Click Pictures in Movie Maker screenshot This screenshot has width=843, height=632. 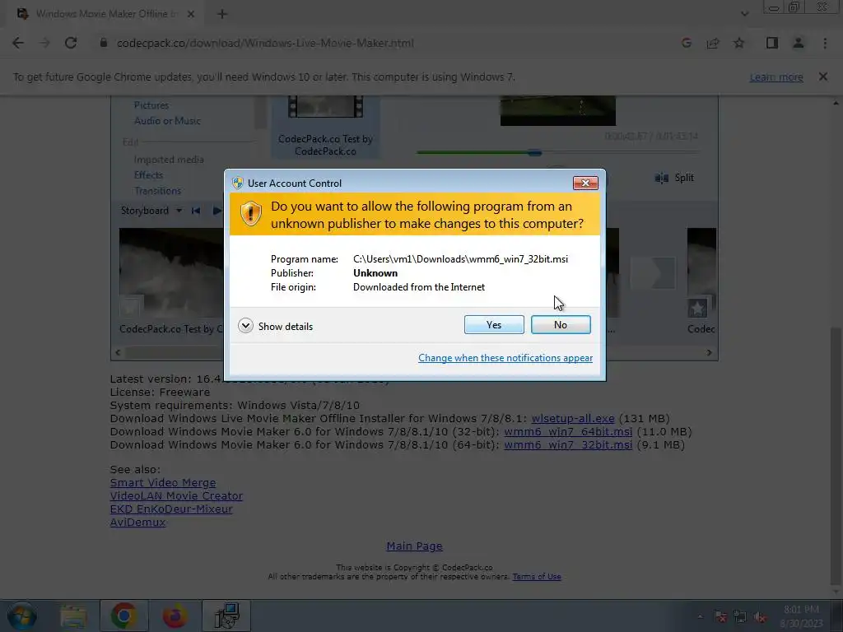151,105
